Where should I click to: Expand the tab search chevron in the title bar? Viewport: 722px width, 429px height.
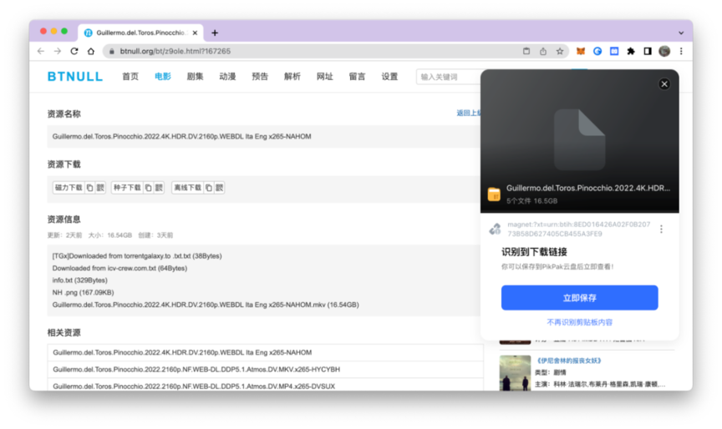coord(681,33)
